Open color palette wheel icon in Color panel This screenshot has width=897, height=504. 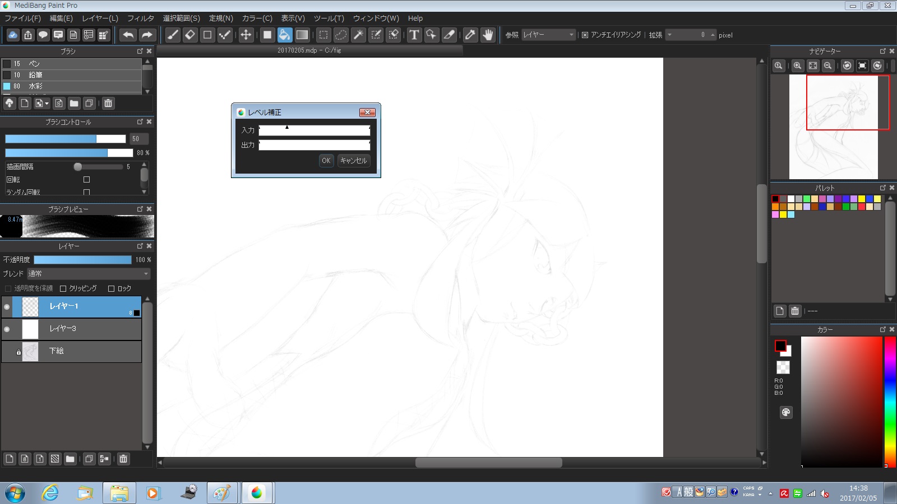click(786, 413)
